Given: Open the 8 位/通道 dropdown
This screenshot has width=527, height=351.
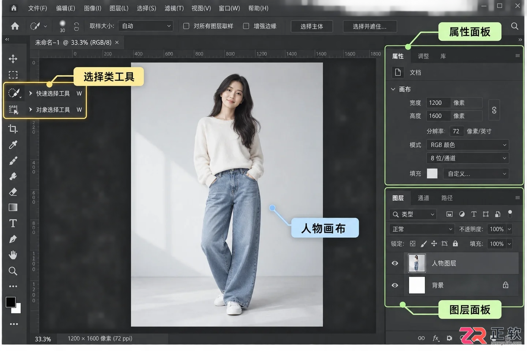Looking at the screenshot, I should coord(468,158).
